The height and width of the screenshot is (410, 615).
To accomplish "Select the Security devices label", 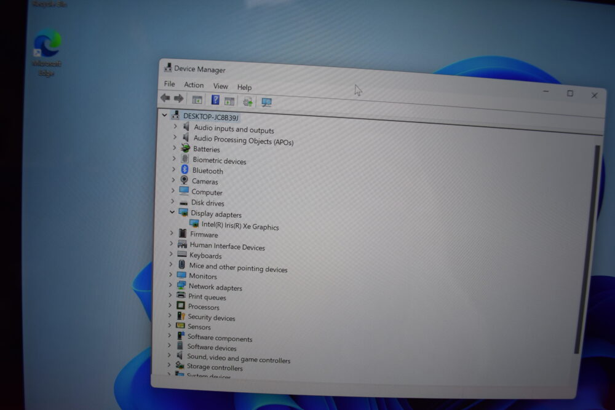I will [x=212, y=318].
